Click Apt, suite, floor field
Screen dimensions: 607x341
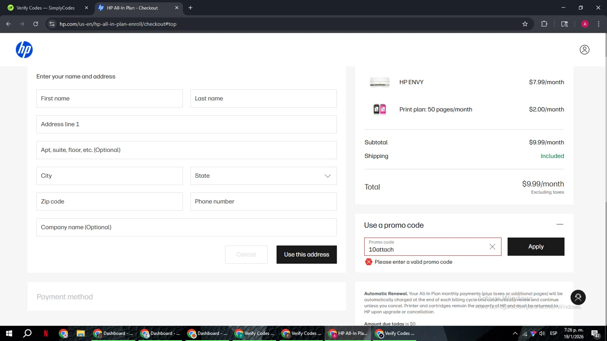pos(187,150)
